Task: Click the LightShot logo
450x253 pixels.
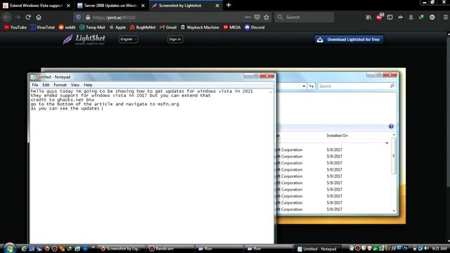Action: pos(84,39)
